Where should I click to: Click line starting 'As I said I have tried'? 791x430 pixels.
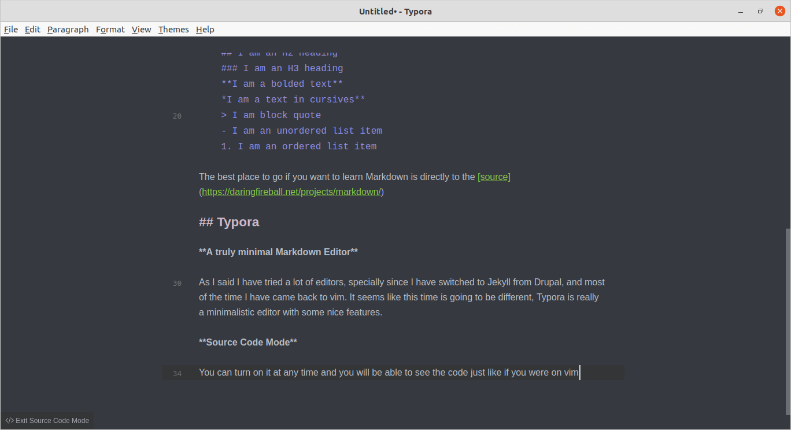402,282
